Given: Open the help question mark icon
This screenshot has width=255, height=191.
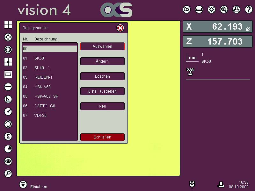Looking at the screenshot, I should (x=249, y=10).
